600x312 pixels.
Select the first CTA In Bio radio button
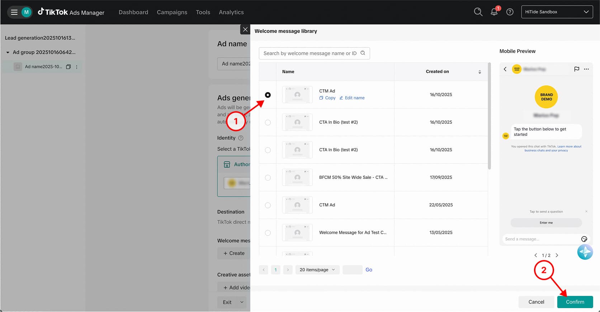268,123
